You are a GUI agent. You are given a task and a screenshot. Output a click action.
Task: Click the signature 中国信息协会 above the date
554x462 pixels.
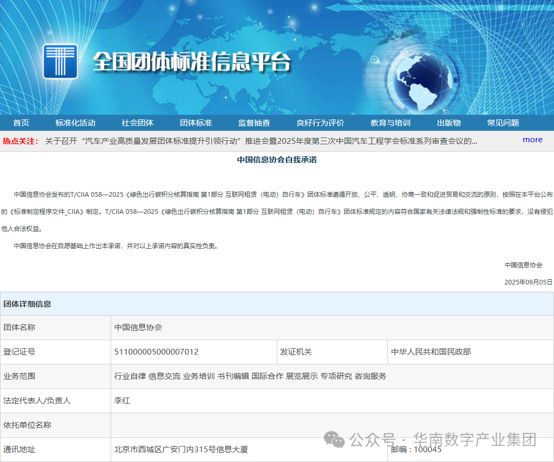523,265
